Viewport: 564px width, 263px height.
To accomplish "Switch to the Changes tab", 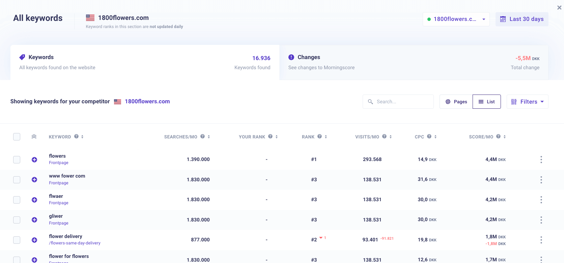I will [x=414, y=62].
